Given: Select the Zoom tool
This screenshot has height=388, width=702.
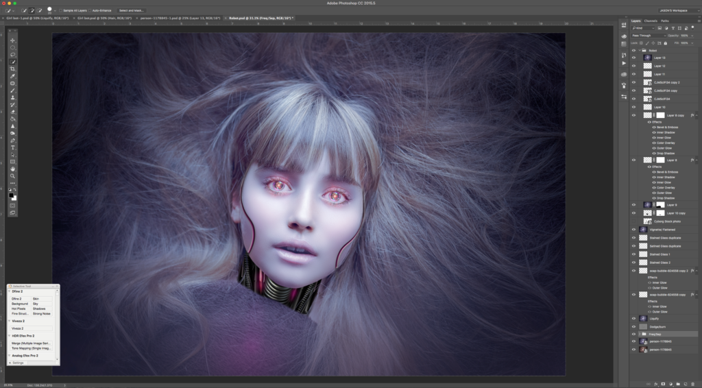Looking at the screenshot, I should click(x=12, y=176).
